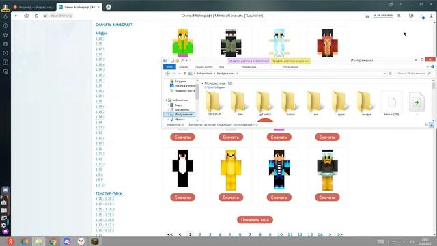Collapse the Мои рисунки group in Explorer
Image resolution: width=437 pixels, height=246 pixels.
(x=202, y=83)
